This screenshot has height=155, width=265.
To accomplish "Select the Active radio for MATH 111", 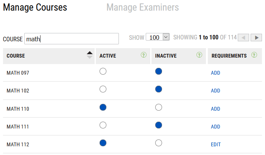I will point(103,125).
